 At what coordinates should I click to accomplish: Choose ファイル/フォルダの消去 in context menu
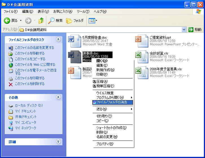[112, 102]
